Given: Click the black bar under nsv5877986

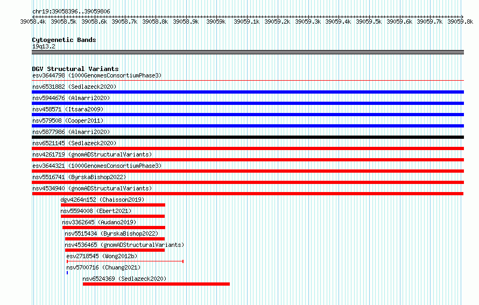Looking at the screenshot, I should pos(248,137).
